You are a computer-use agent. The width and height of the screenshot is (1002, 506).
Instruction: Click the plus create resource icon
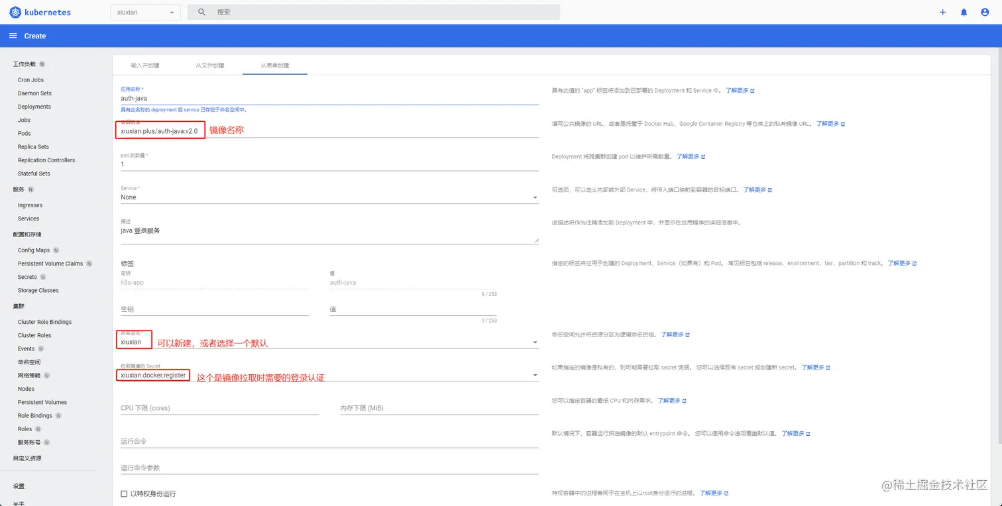[943, 12]
